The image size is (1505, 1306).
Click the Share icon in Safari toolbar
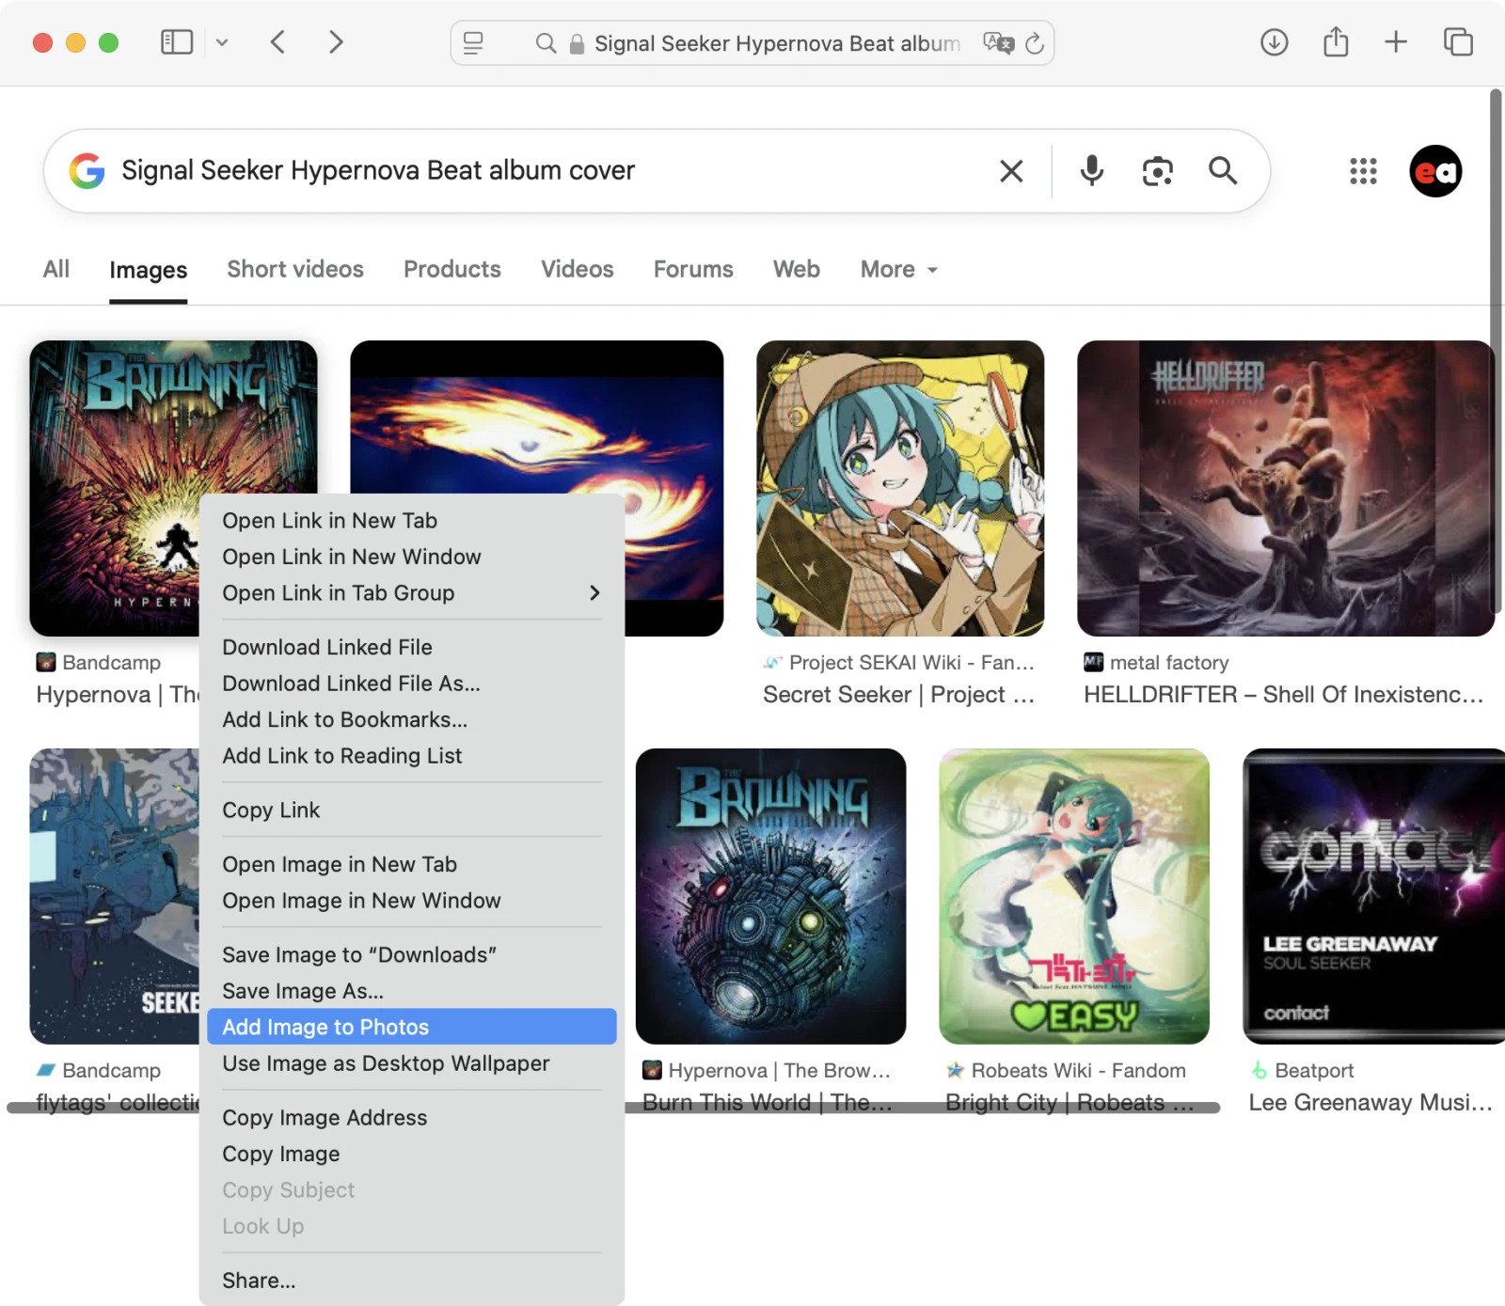point(1335,42)
